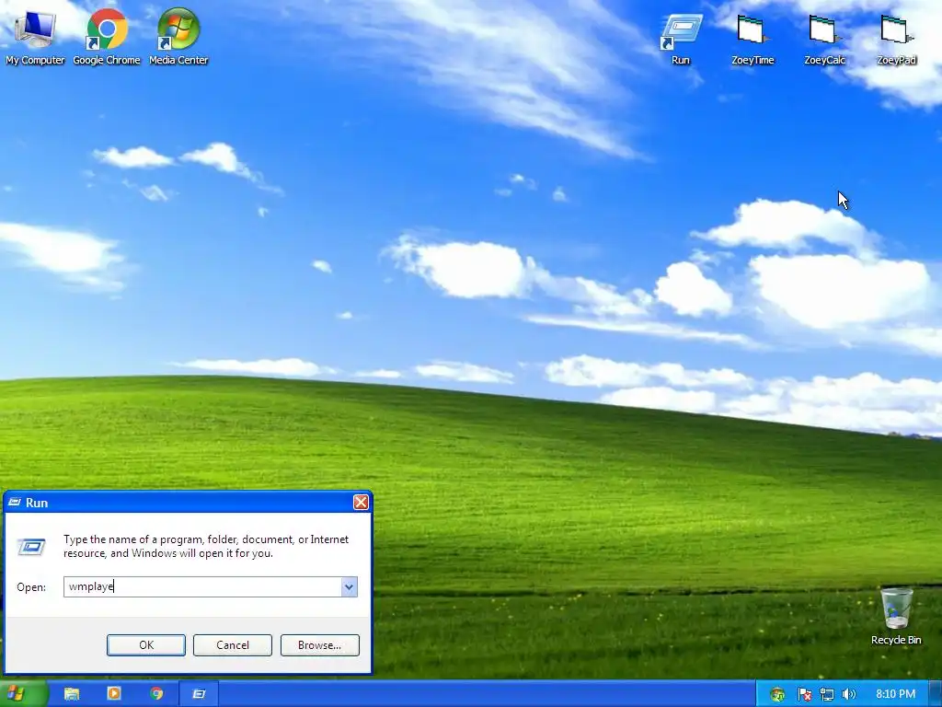Open Chrome from the taskbar
The width and height of the screenshot is (942, 707).
click(156, 694)
